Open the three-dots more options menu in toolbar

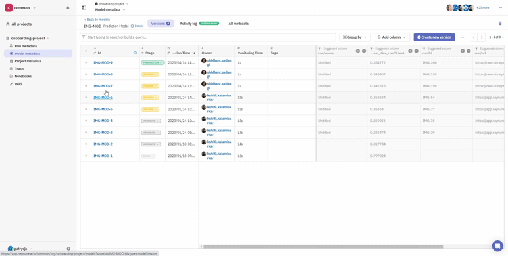tap(463, 37)
